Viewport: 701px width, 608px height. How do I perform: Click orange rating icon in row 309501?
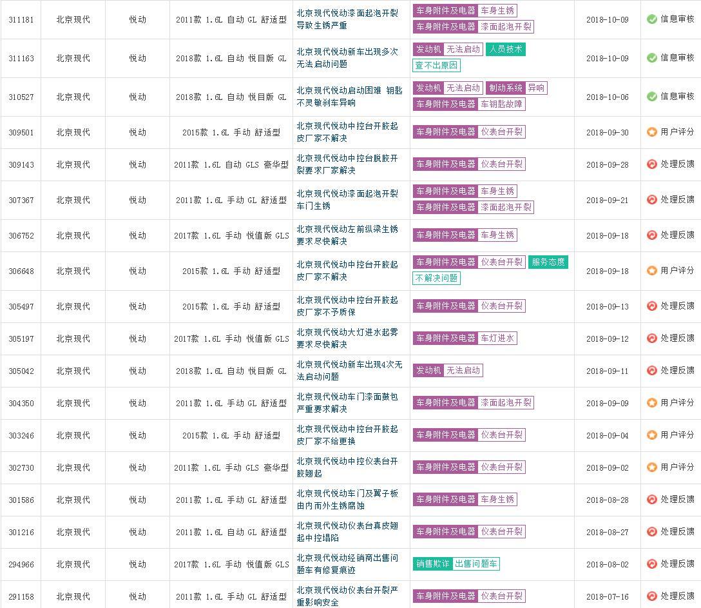click(652, 132)
